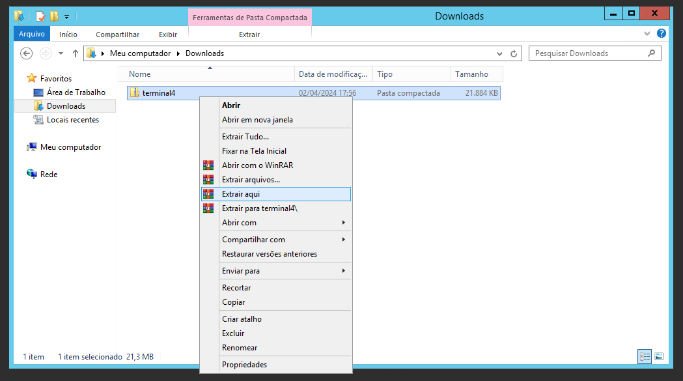
Task: Select Extrair Tudo... from context menu
Action: 245,137
